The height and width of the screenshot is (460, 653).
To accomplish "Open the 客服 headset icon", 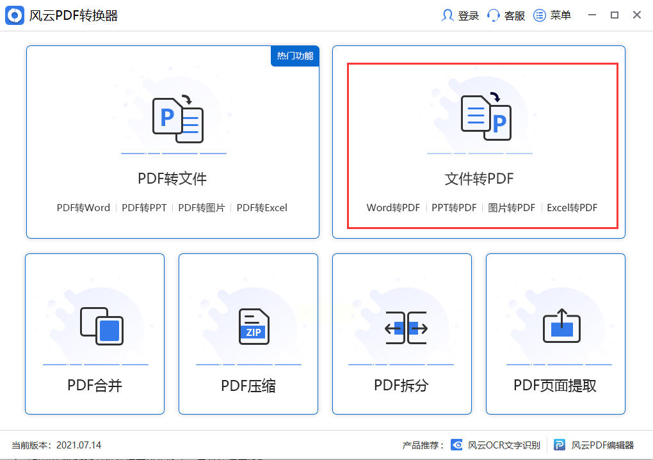I will click(x=493, y=15).
